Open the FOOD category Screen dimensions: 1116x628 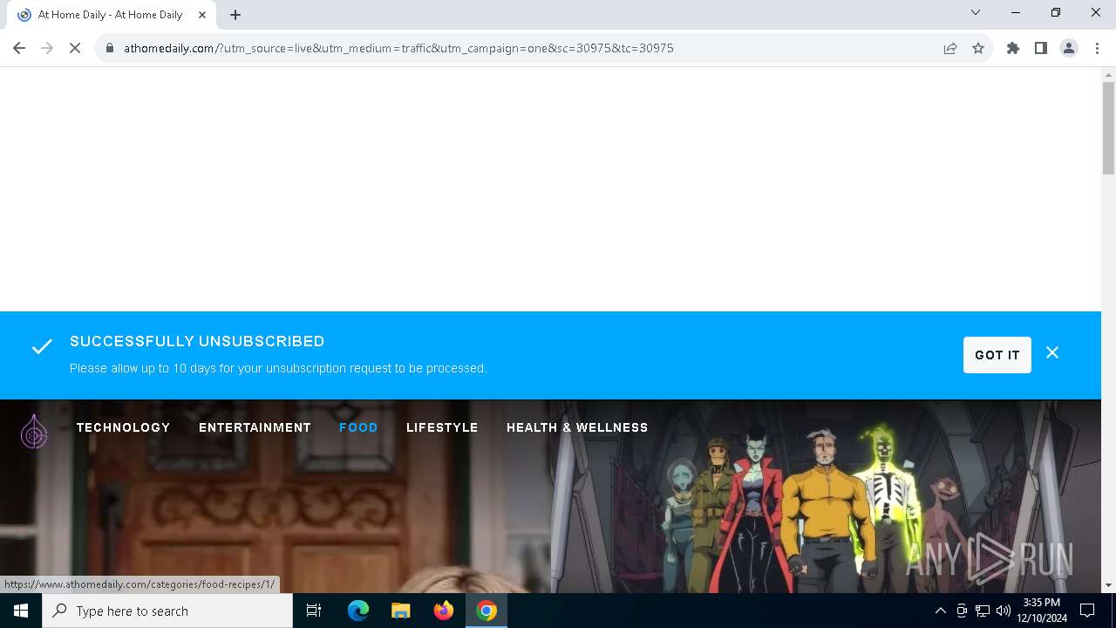(358, 427)
